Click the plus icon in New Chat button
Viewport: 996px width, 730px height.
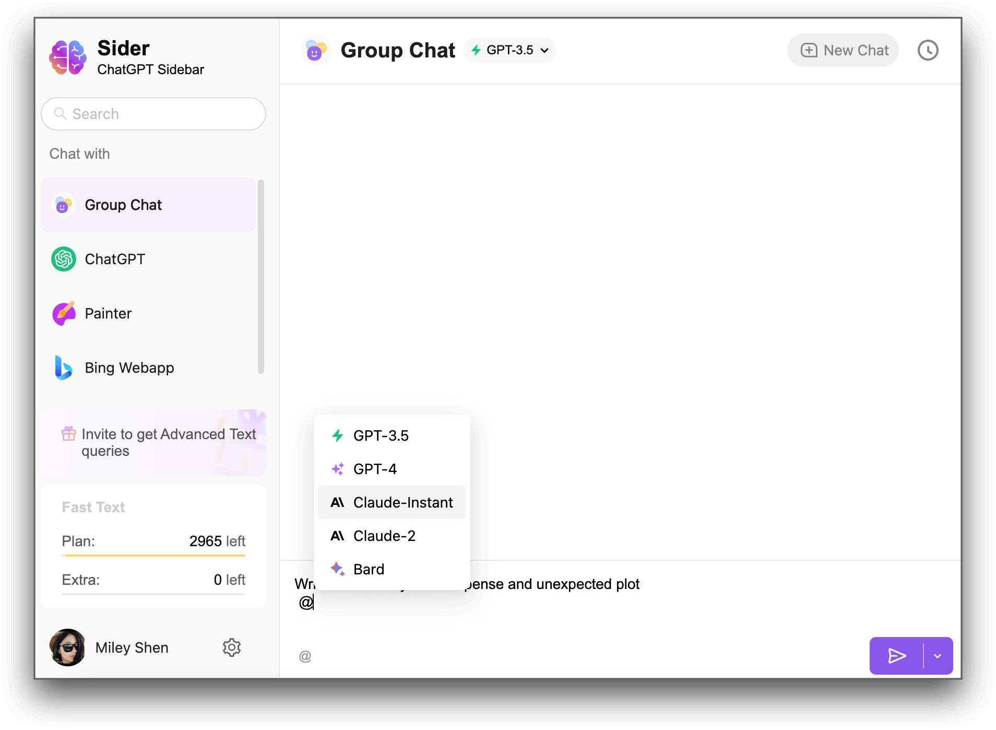coord(809,50)
